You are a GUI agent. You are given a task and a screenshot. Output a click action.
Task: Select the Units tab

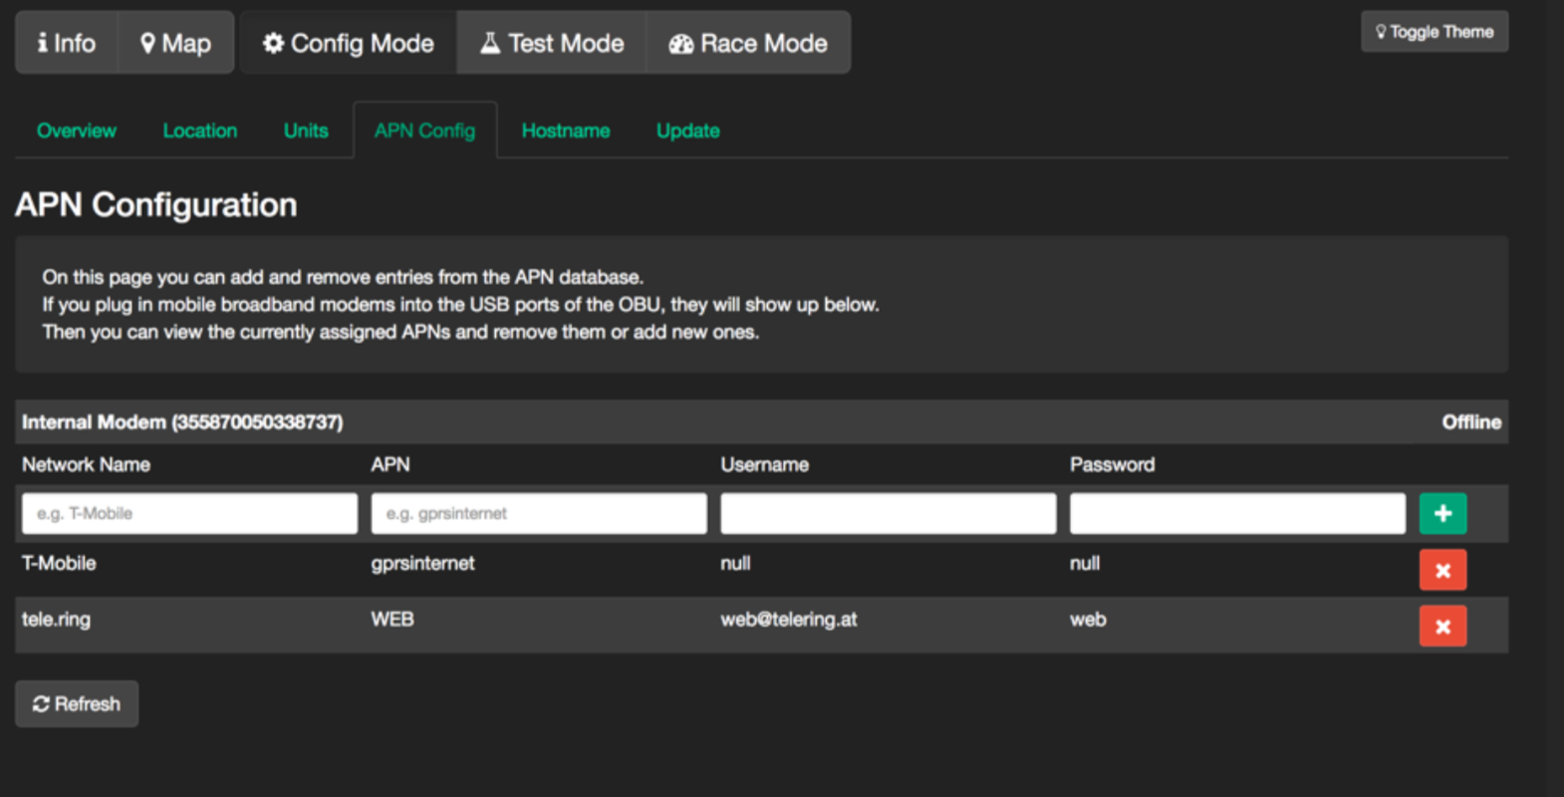point(306,131)
